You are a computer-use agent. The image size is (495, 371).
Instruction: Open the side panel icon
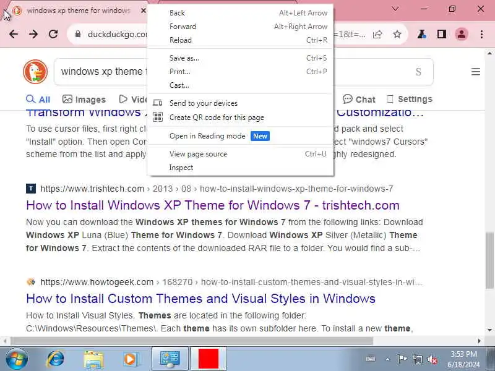coord(442,34)
